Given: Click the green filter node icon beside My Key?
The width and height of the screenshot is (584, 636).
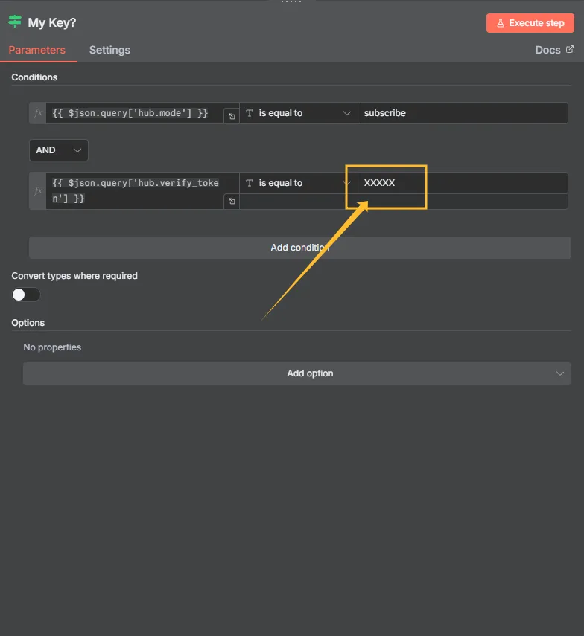Looking at the screenshot, I should pos(16,22).
